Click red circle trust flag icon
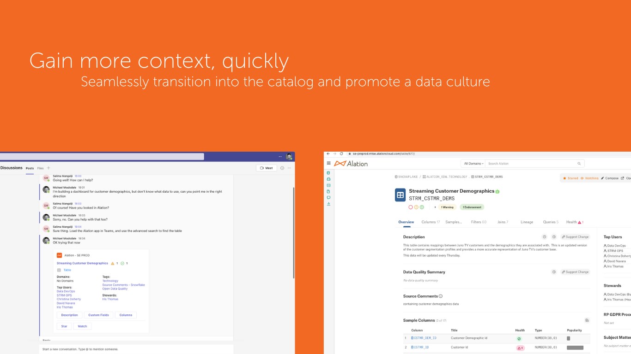Viewport: 631px width, 354px height. (411, 207)
